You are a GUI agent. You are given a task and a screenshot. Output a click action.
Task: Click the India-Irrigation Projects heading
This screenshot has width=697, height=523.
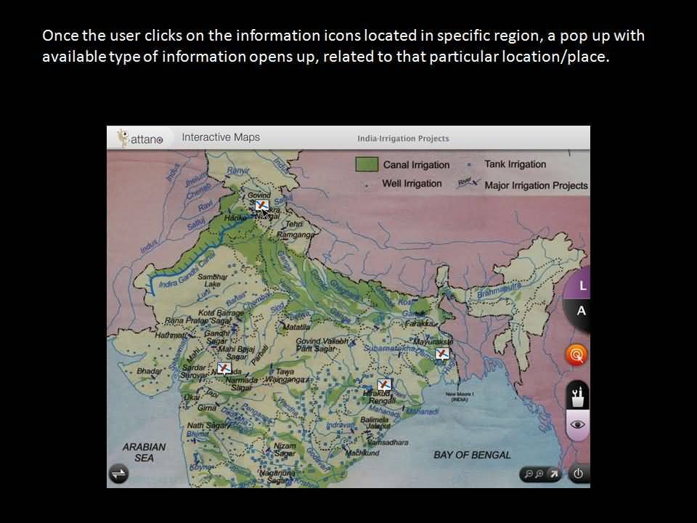coord(403,139)
